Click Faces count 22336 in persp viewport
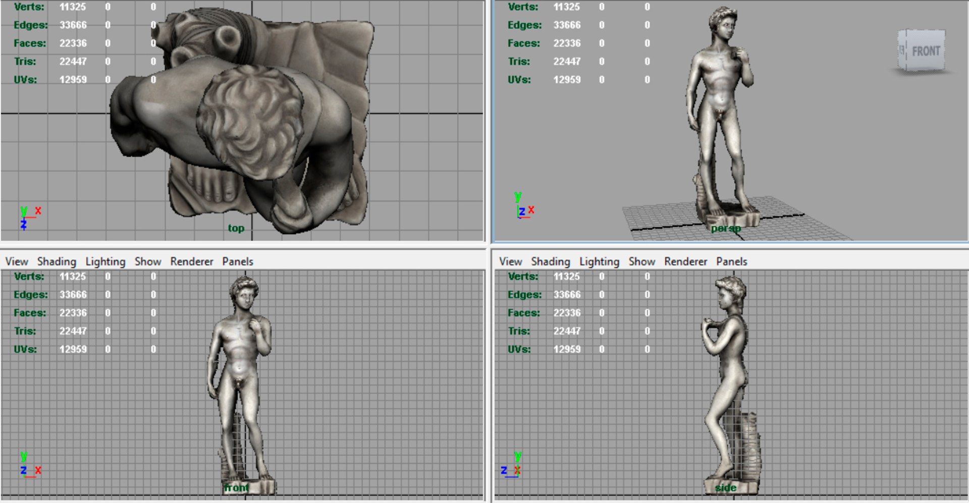 (567, 43)
